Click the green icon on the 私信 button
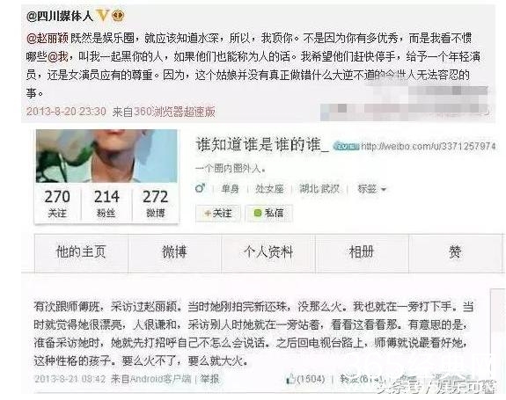This screenshot has width=506, height=400. click(258, 213)
